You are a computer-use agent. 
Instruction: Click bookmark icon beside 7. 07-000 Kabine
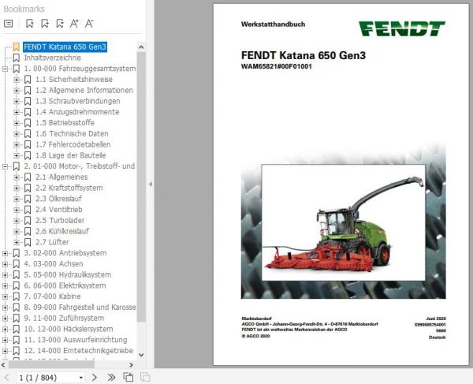[x=17, y=296]
